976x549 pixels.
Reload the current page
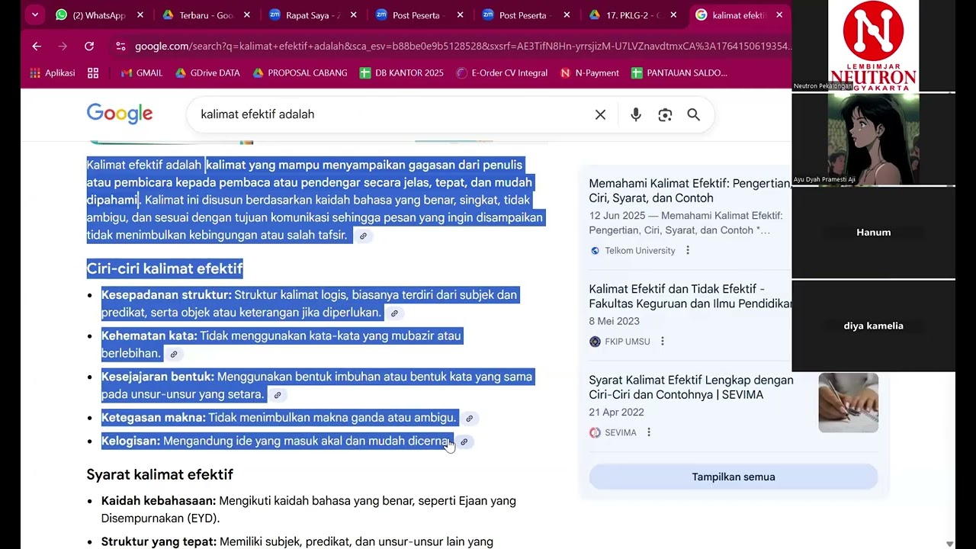89,47
